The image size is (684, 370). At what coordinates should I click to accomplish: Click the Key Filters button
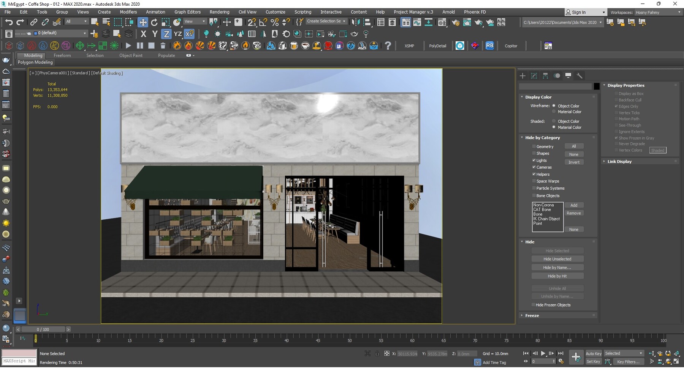(628, 362)
